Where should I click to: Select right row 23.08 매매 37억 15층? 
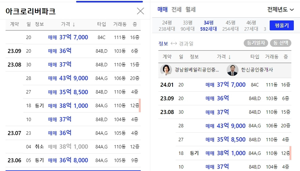(225, 112)
